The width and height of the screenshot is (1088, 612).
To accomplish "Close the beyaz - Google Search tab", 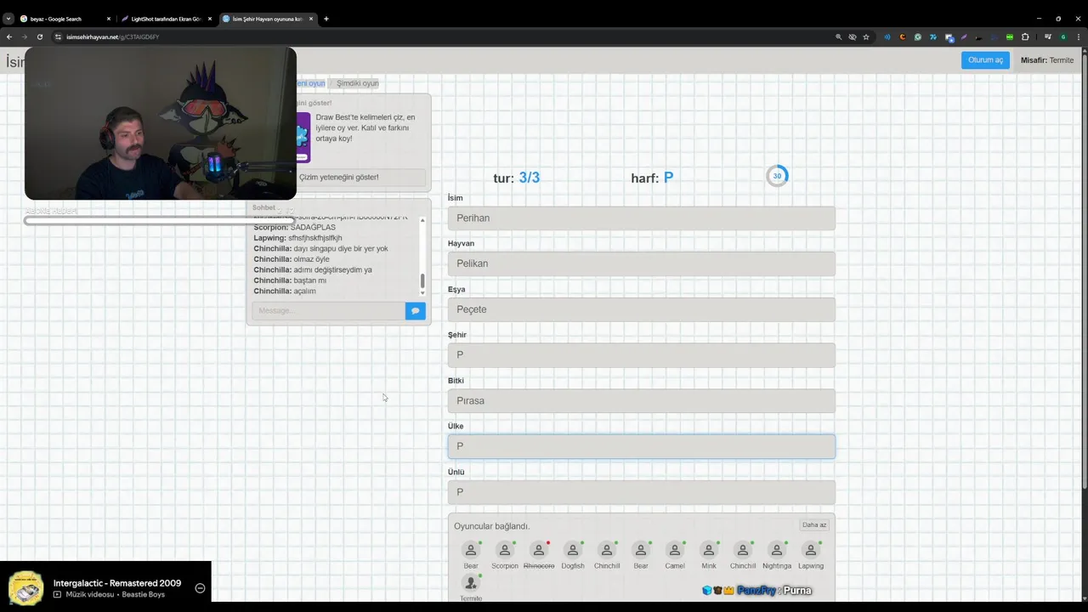I will click(109, 19).
